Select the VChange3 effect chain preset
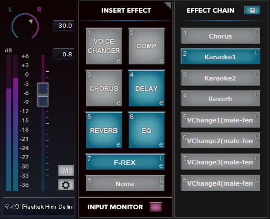 220,162
